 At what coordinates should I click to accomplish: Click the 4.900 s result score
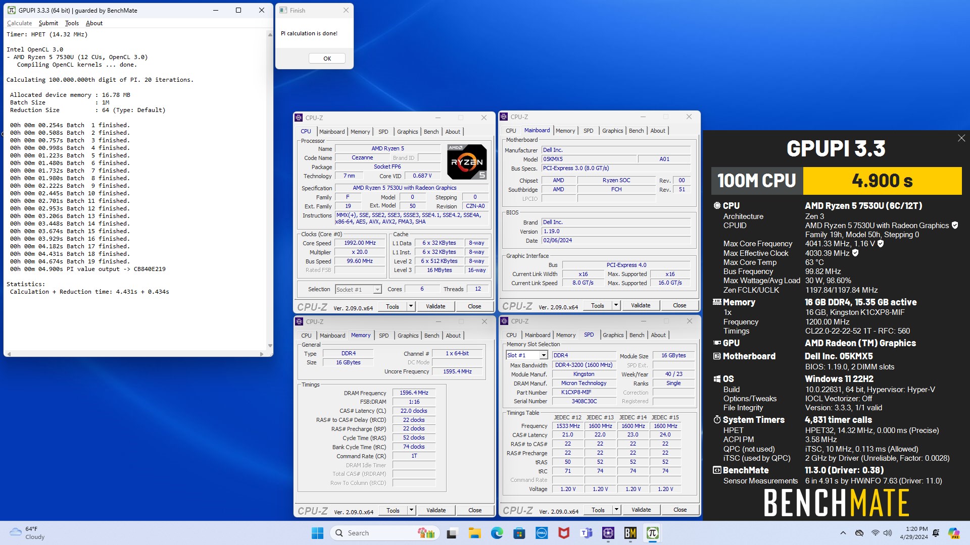click(882, 181)
